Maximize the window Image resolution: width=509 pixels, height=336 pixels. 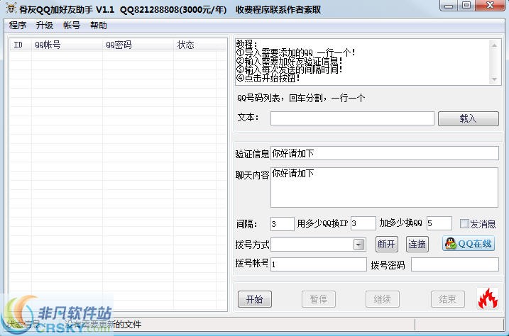click(x=466, y=6)
